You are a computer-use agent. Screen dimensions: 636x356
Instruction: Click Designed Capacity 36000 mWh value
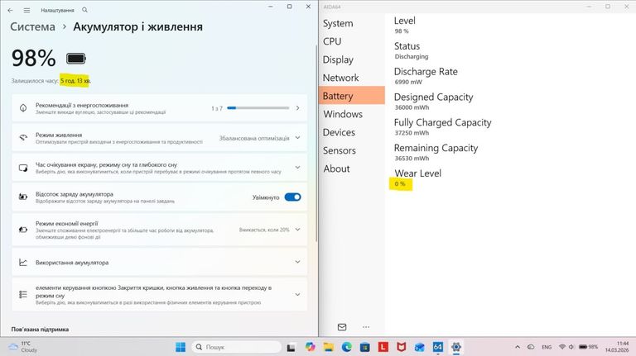coord(412,107)
